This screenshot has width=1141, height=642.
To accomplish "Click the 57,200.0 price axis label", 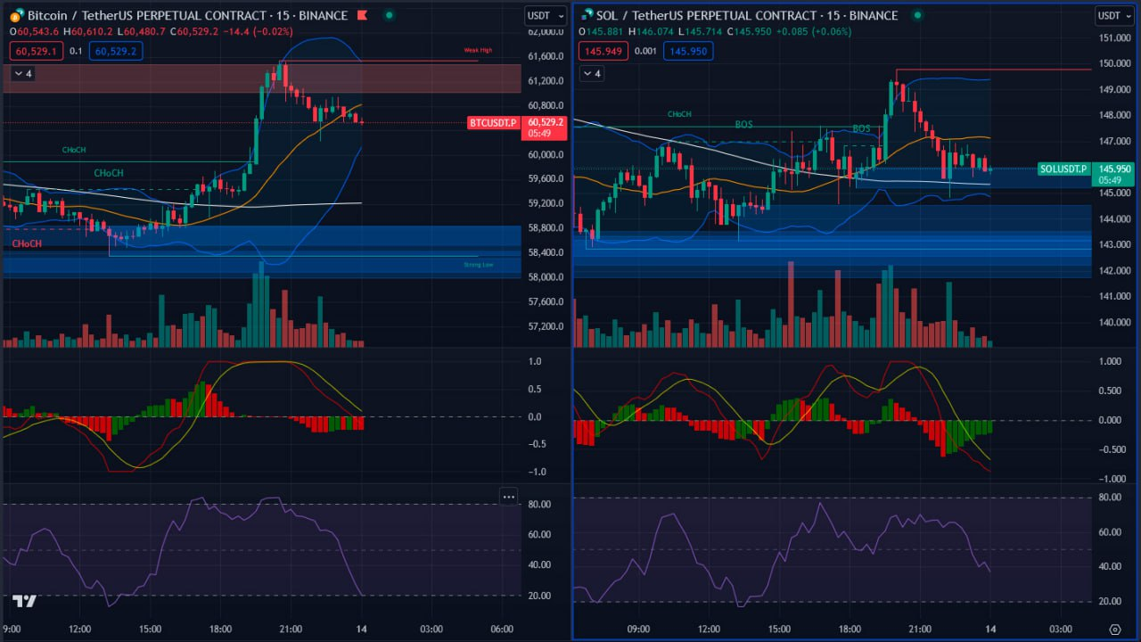I will tap(546, 326).
